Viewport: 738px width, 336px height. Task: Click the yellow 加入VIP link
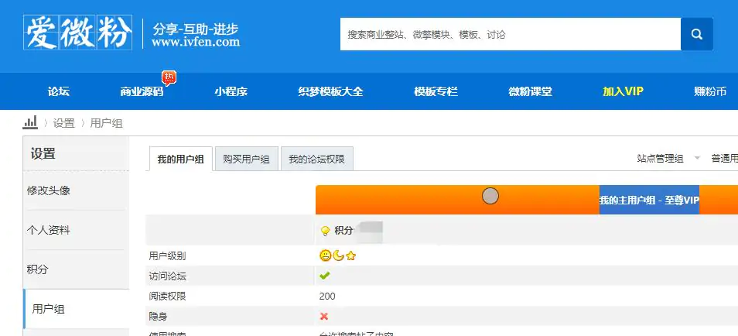coord(624,91)
